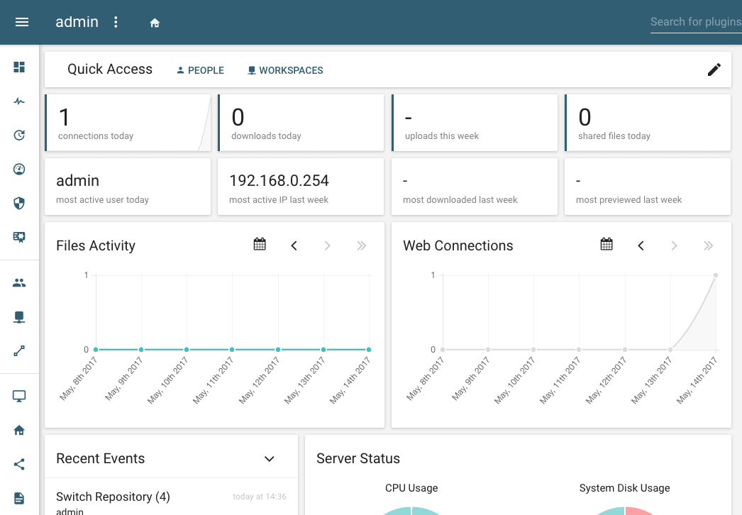This screenshot has width=742, height=515.
Task: Edit dashboard with the pencil icon
Action: point(714,70)
